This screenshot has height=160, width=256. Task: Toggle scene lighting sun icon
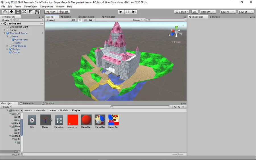click(80, 20)
